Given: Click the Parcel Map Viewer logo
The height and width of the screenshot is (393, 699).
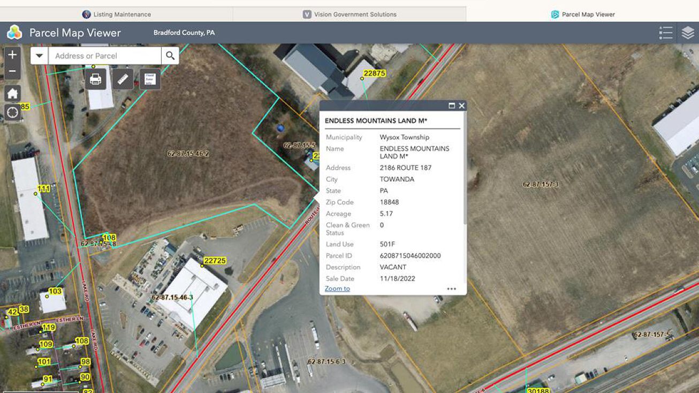Looking at the screenshot, I should click(x=13, y=32).
